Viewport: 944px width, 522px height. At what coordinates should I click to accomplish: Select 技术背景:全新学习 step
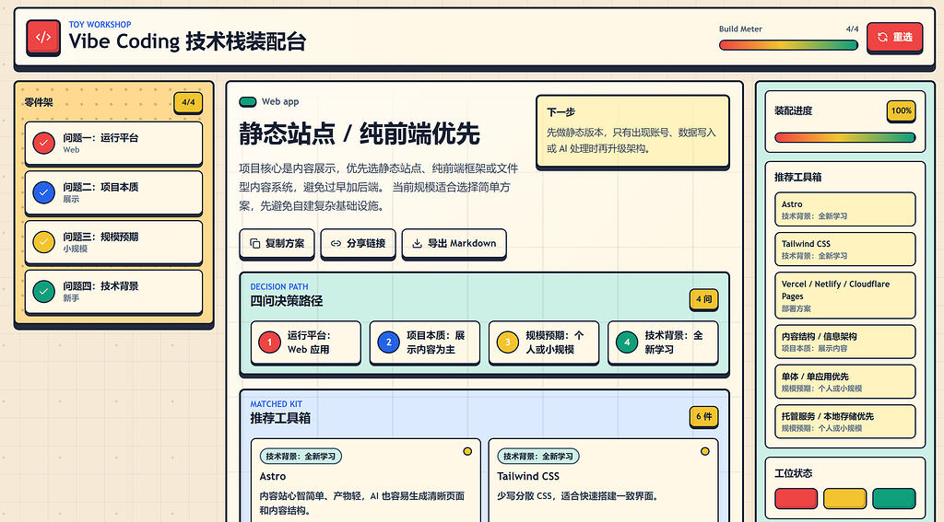point(663,342)
